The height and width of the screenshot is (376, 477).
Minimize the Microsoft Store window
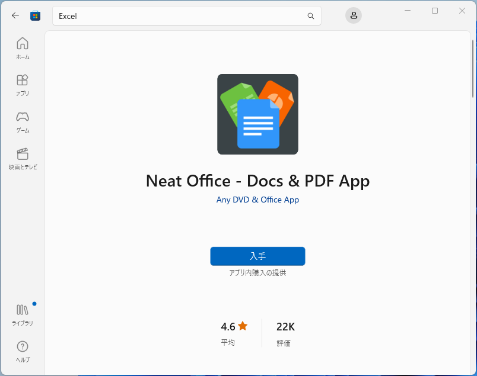coord(407,11)
